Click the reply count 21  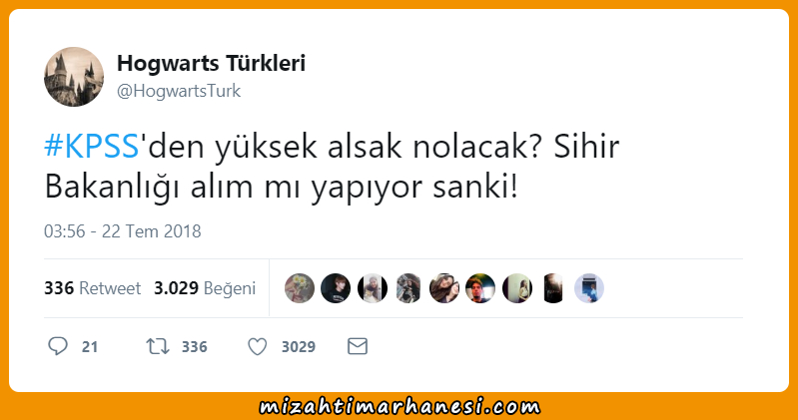click(90, 347)
